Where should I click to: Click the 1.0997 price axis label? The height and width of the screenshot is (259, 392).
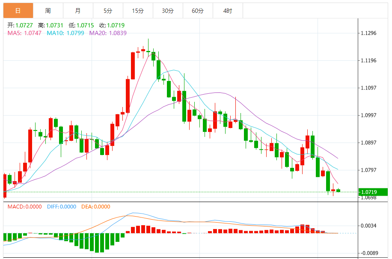click(368, 115)
